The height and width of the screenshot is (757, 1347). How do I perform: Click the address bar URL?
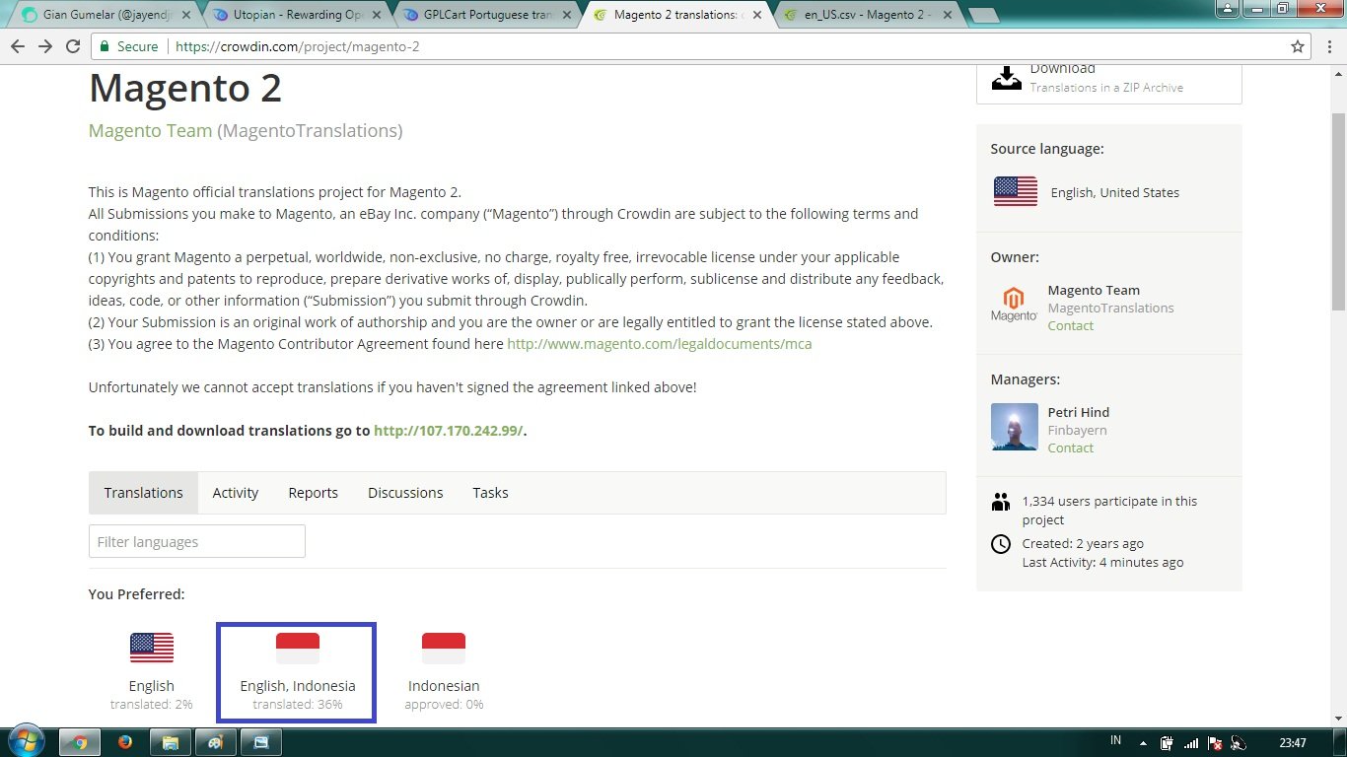tap(297, 46)
